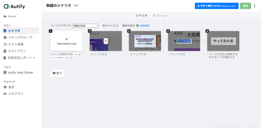
Task: Select step 3 Stable Diffusion thumbnail
Action: (x=145, y=41)
